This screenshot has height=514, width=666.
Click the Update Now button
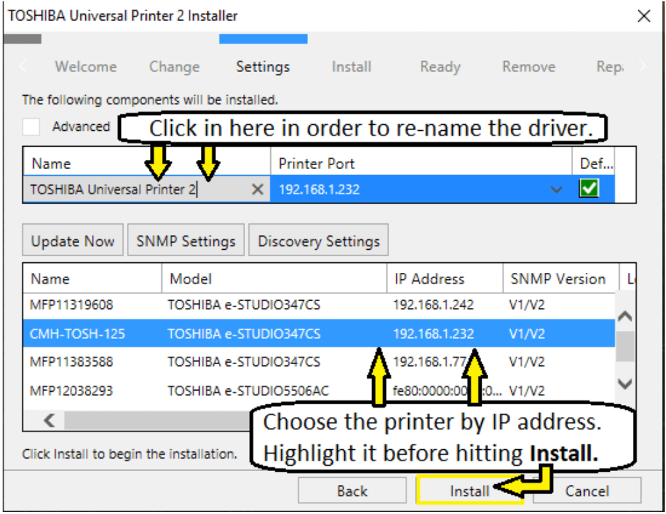[73, 240]
